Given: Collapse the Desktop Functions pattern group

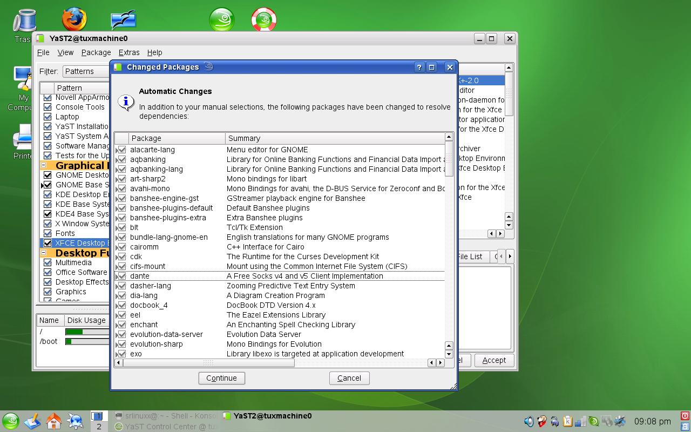Looking at the screenshot, I should pyautogui.click(x=44, y=253).
